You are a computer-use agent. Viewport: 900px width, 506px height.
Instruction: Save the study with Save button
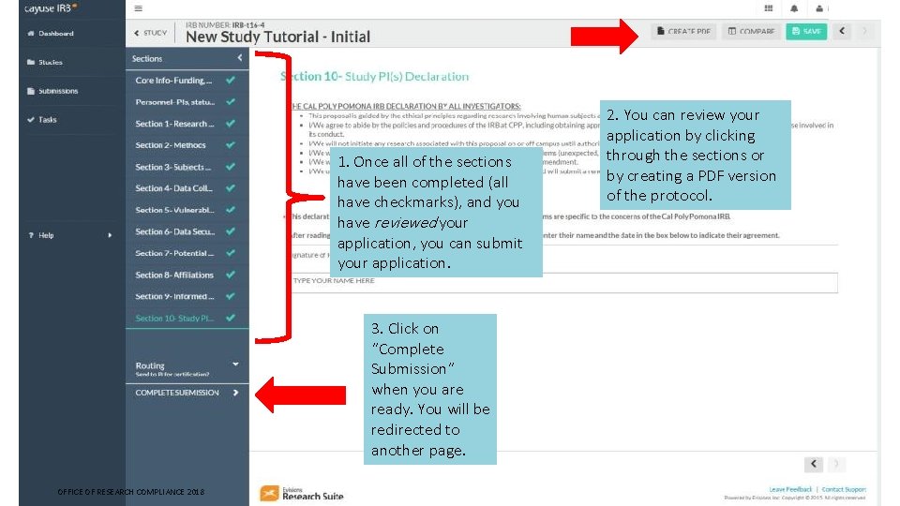click(806, 31)
